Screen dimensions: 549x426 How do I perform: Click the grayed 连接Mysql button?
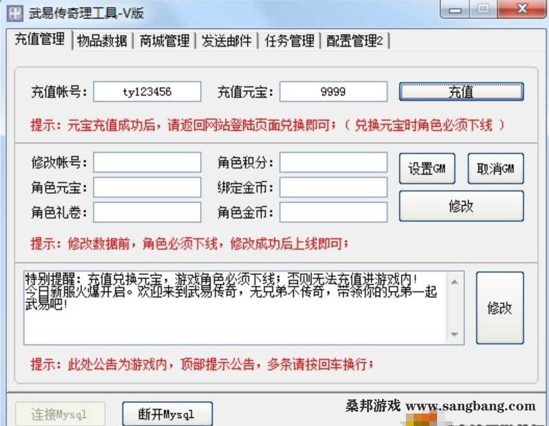[x=60, y=414]
